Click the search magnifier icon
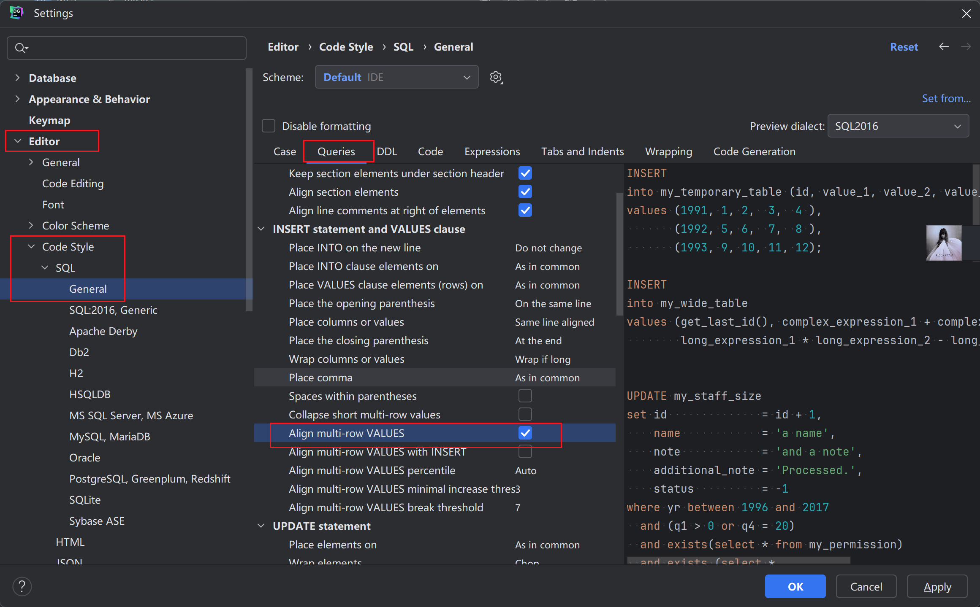Viewport: 980px width, 607px height. tap(20, 48)
